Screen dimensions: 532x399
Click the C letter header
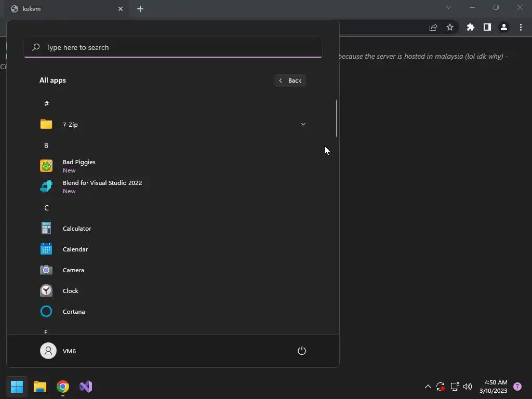[46, 208]
